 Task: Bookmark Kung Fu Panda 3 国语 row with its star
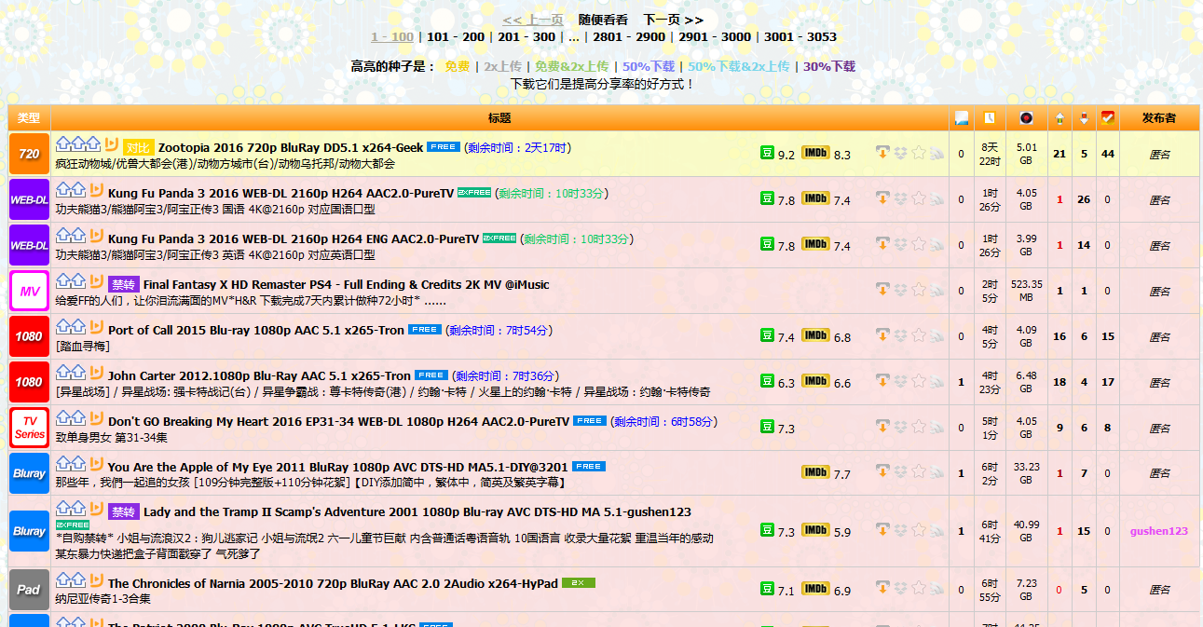pyautogui.click(x=919, y=198)
